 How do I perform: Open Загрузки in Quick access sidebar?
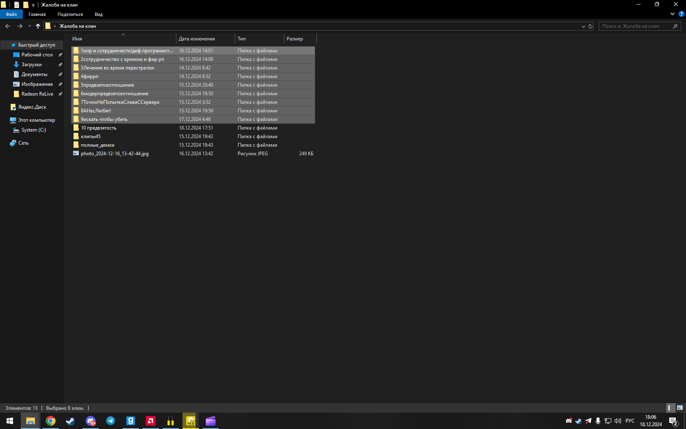tap(31, 65)
